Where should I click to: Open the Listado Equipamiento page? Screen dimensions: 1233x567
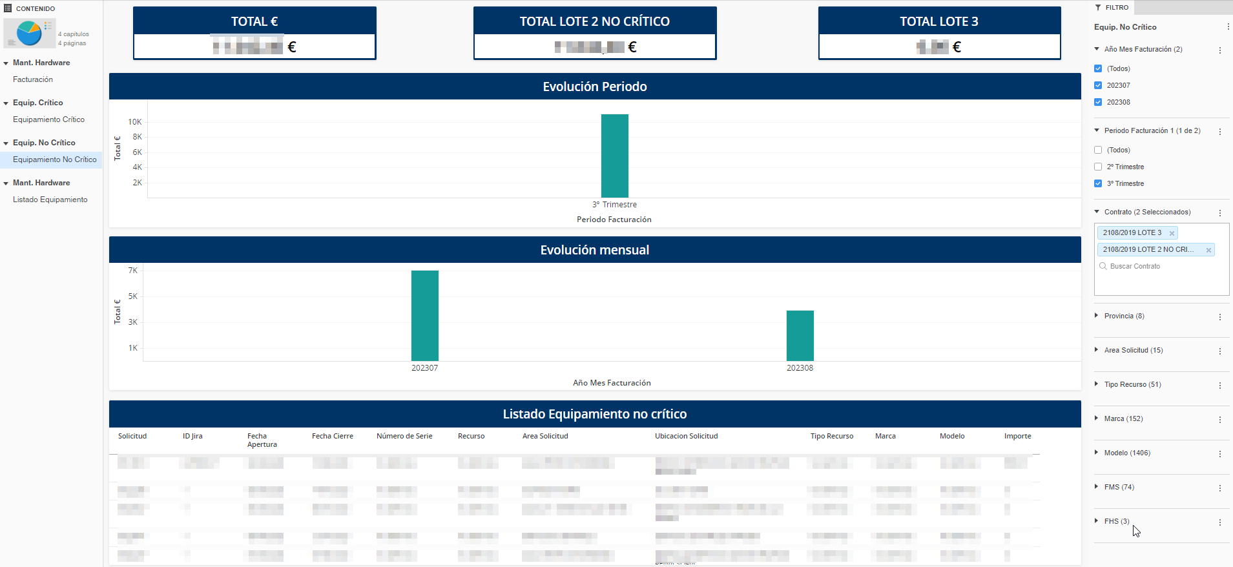tap(50, 200)
